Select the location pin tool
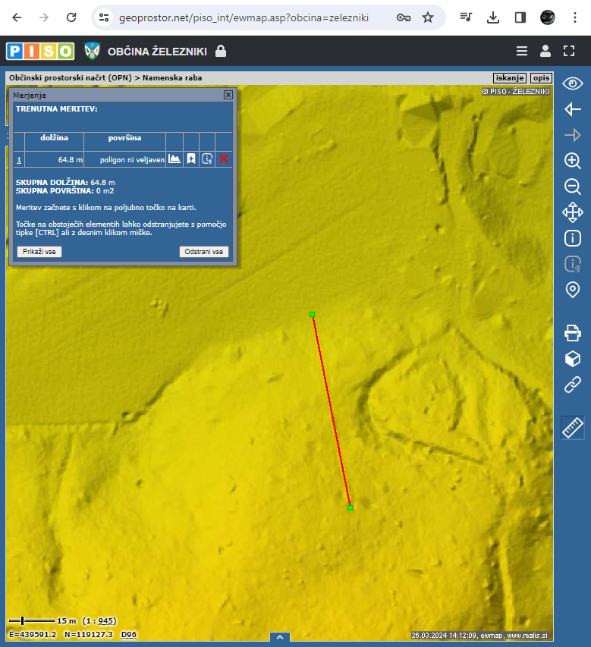The width and height of the screenshot is (591, 647). click(x=573, y=290)
